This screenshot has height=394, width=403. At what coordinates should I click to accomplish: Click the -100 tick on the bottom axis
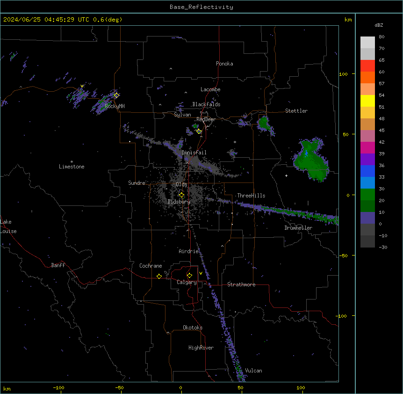(x=58, y=387)
